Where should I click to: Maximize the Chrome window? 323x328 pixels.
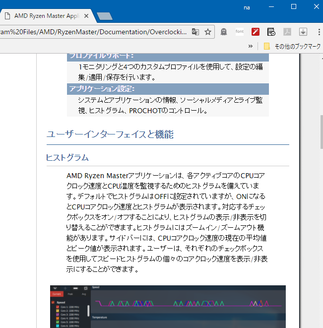click(294, 6)
